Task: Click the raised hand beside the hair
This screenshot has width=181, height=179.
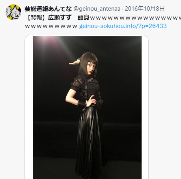Action: [x=74, y=63]
